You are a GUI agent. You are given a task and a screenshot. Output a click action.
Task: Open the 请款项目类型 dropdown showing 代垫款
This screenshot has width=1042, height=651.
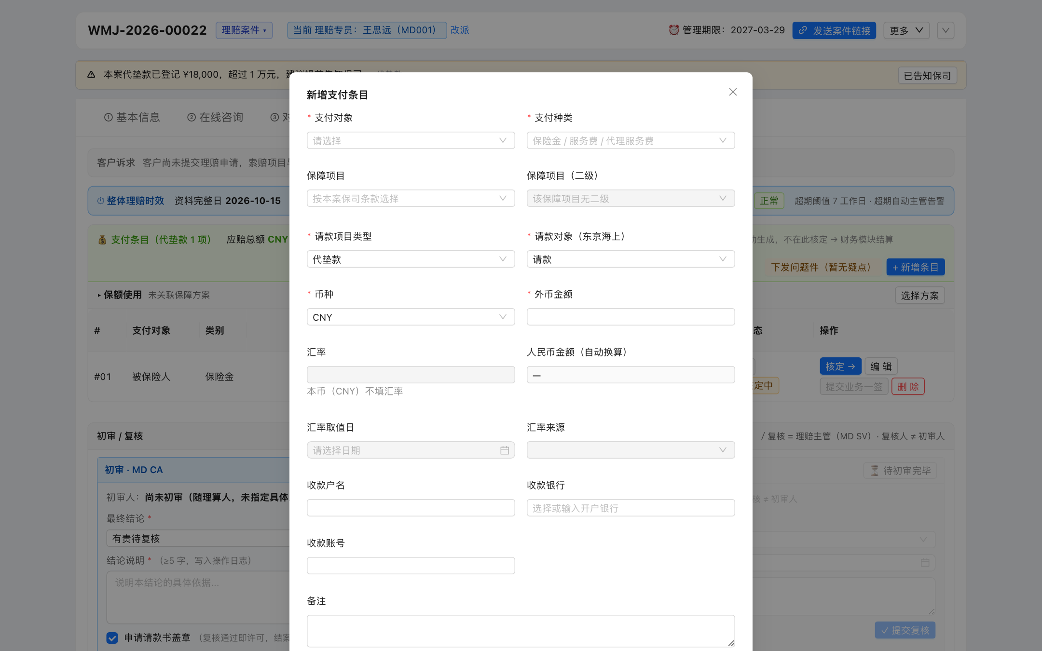(x=411, y=259)
